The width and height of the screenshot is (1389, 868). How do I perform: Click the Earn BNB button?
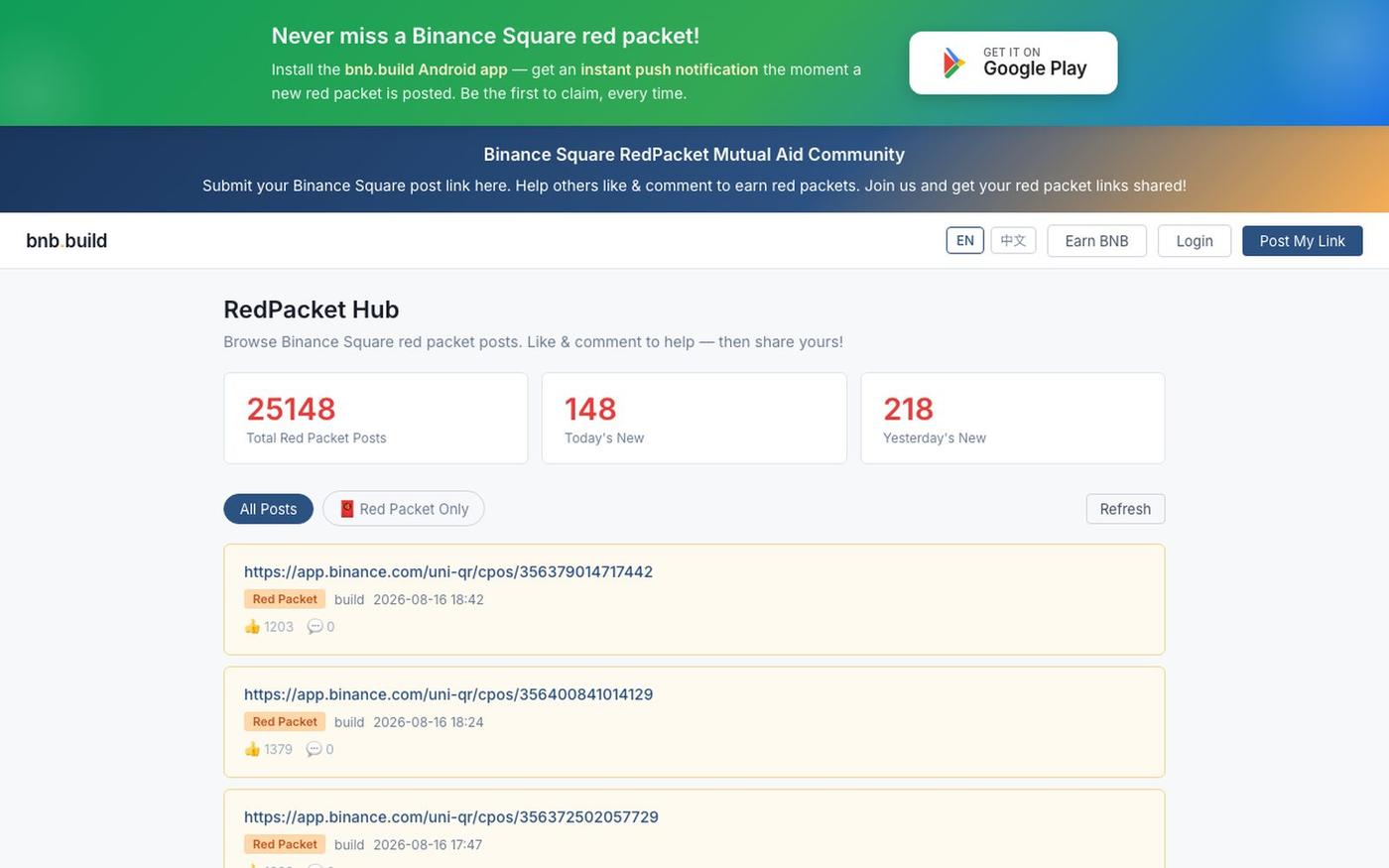click(1096, 241)
